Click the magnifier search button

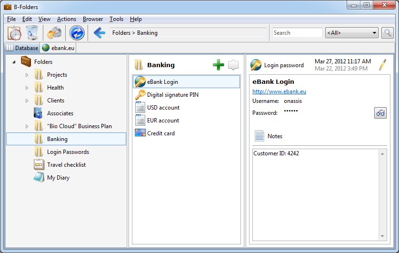pyautogui.click(x=387, y=33)
